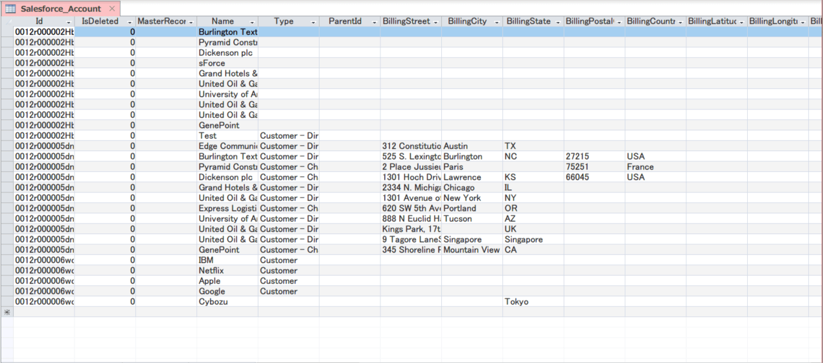Click the 'Paris' billing city cell
Image resolution: width=823 pixels, height=363 pixels.
pos(472,167)
